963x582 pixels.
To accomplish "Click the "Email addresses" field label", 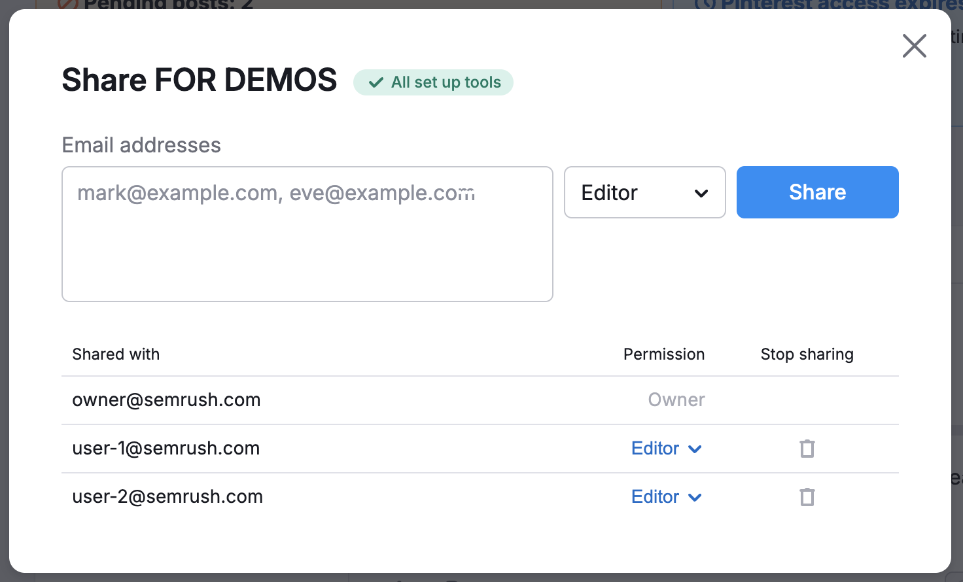I will [x=141, y=145].
